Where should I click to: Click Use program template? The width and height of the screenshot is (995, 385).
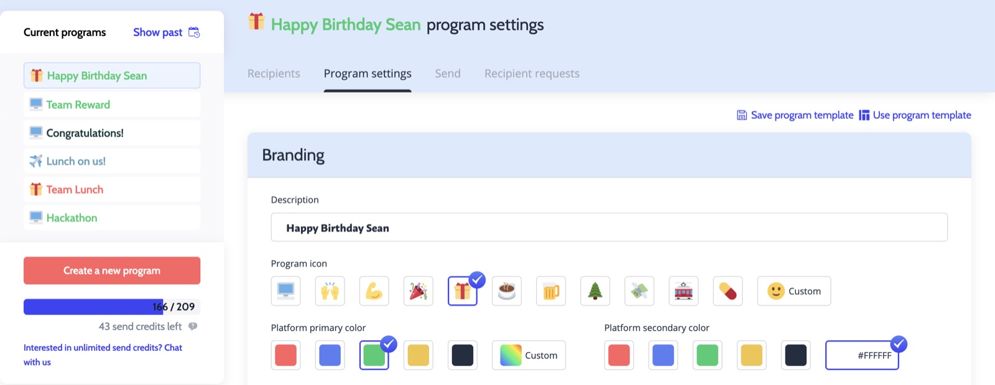tap(915, 115)
